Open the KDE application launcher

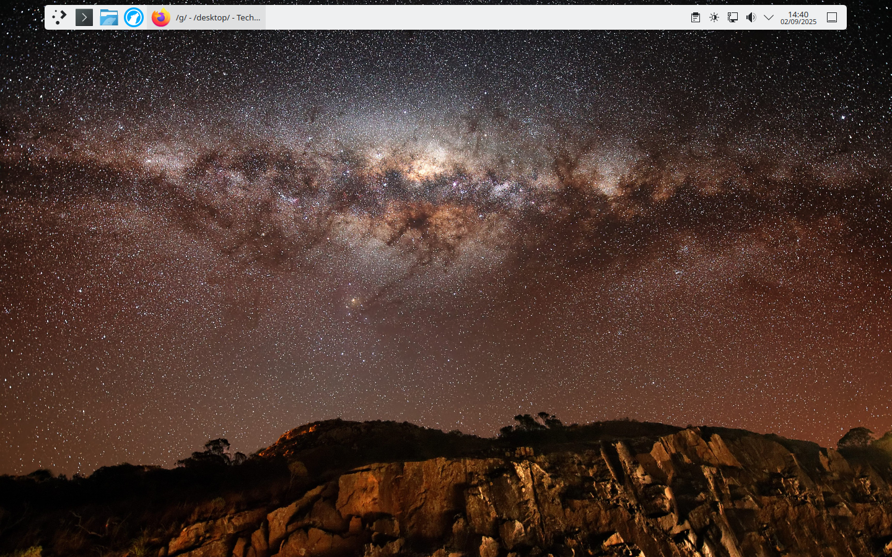(59, 17)
